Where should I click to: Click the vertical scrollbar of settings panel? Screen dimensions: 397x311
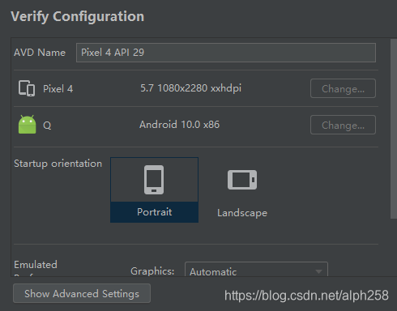coord(394,129)
